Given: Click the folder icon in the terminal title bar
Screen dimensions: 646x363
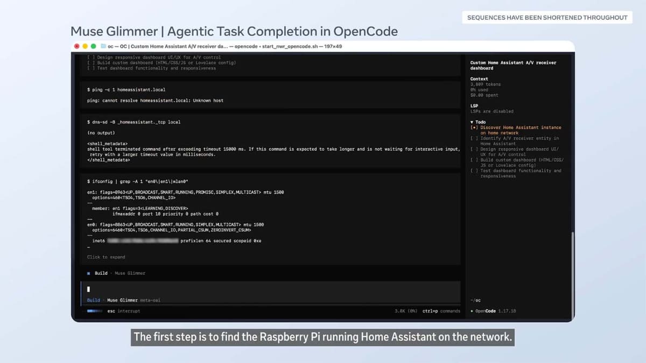Looking at the screenshot, I should click(x=103, y=46).
